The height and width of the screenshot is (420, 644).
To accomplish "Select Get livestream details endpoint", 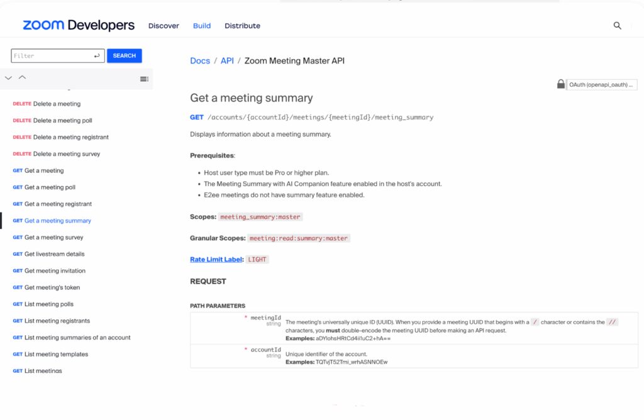I will [x=48, y=254].
